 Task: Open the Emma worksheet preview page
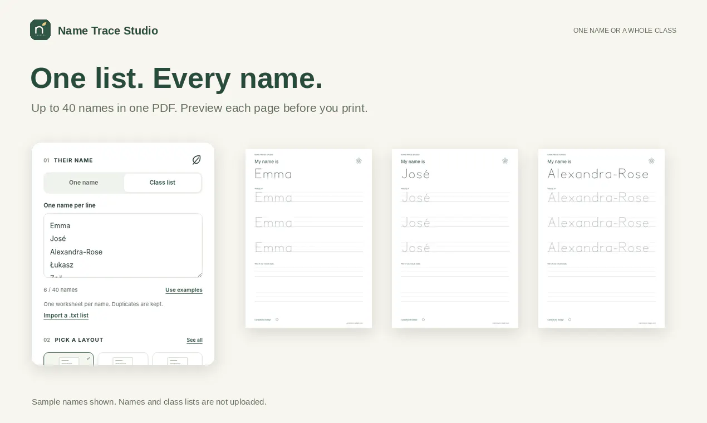[x=308, y=238]
